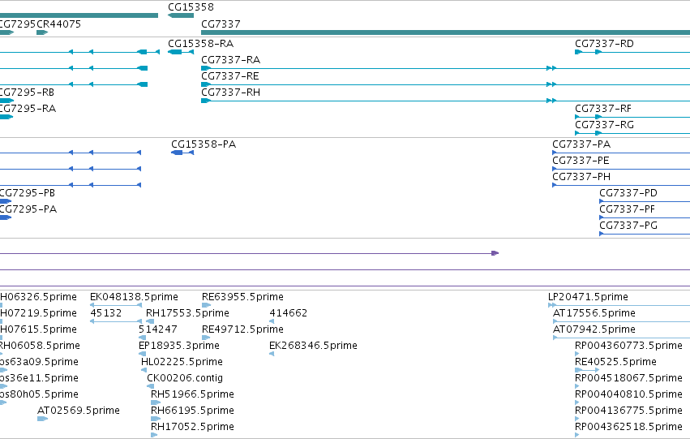Click the RE63955.5prime EST label
This screenshot has width=690, height=439.
243,297
